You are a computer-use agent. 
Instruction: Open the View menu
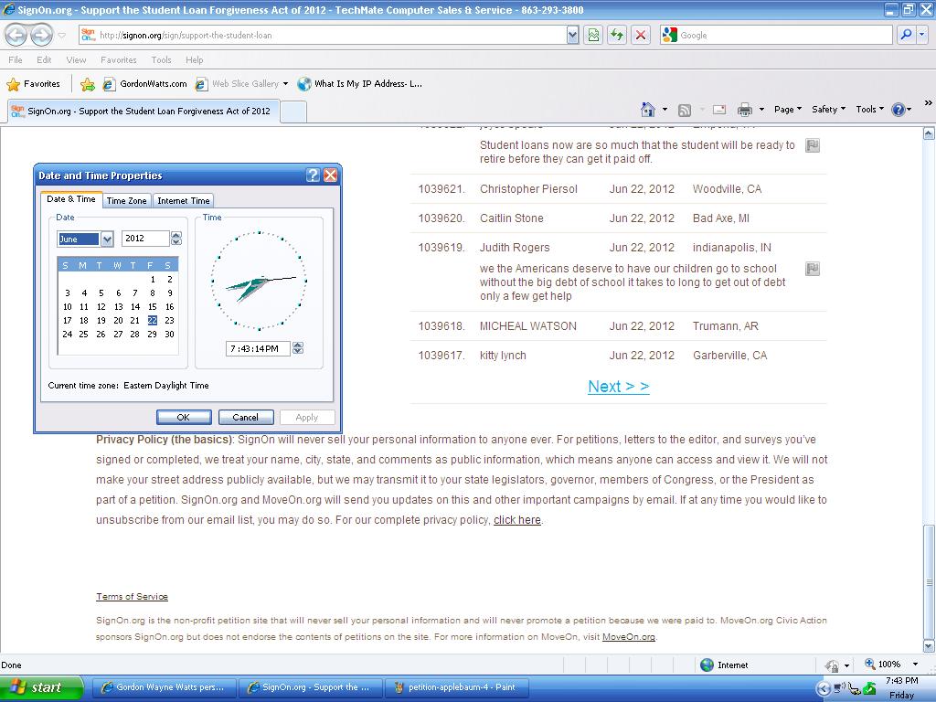pos(76,59)
